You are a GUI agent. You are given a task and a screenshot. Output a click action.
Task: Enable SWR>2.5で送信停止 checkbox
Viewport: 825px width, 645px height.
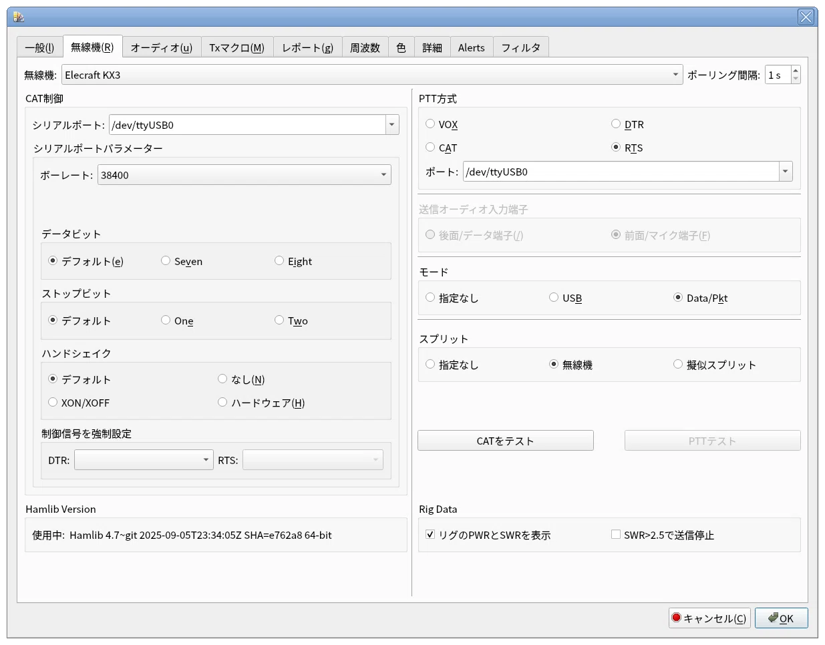click(663, 535)
